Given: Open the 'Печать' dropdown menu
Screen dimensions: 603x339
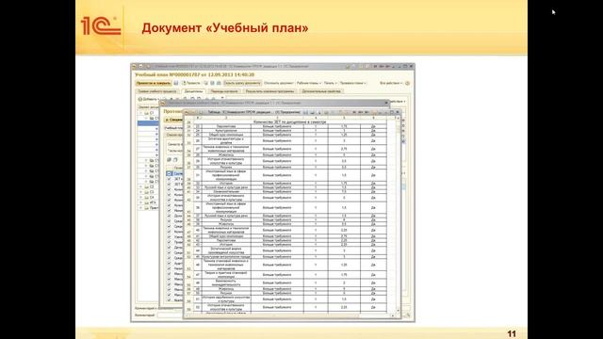Looking at the screenshot, I should pyautogui.click(x=330, y=83).
